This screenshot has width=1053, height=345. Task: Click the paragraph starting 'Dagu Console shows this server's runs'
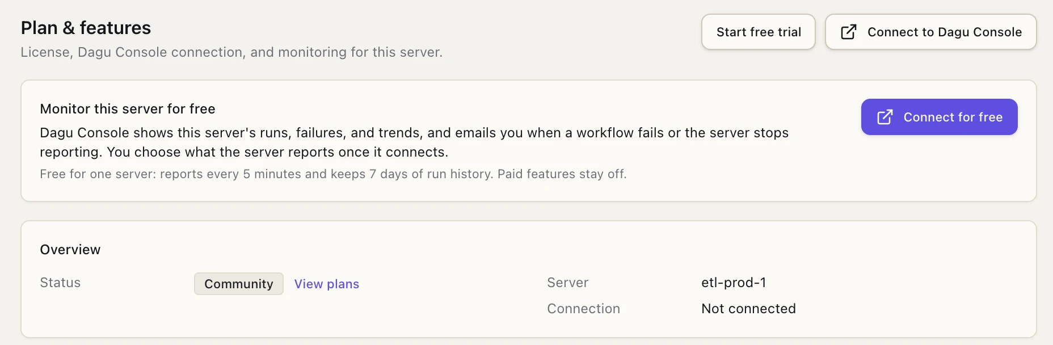(x=414, y=142)
